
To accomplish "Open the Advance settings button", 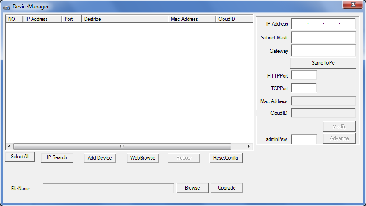I will [339, 138].
